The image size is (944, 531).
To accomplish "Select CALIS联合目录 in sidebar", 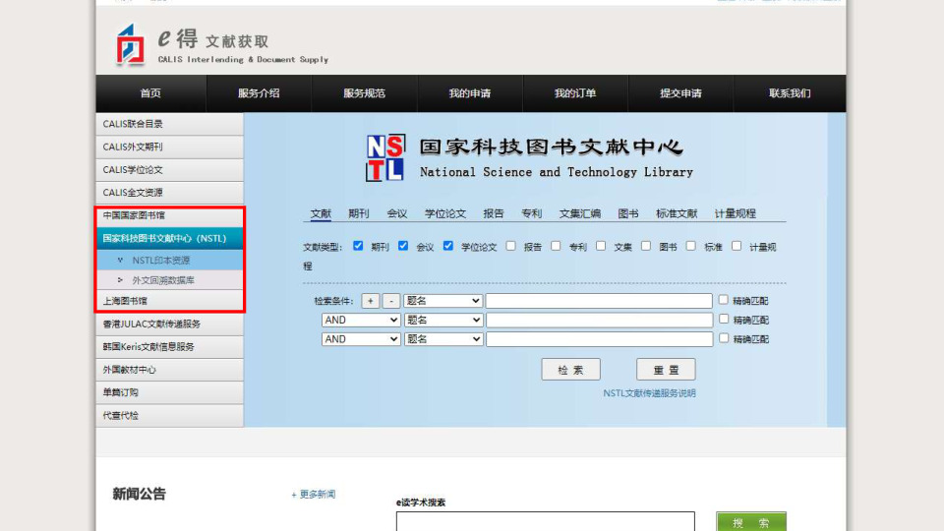I will (170, 124).
